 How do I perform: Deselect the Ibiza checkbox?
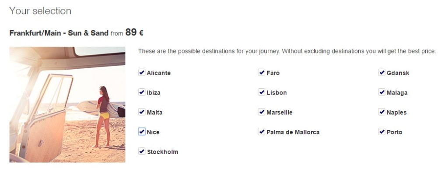(x=141, y=92)
